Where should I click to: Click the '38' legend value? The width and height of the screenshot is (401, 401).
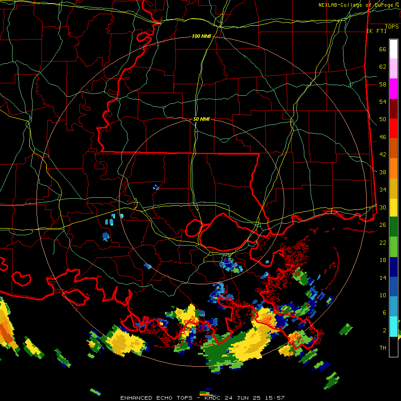pos(383,172)
